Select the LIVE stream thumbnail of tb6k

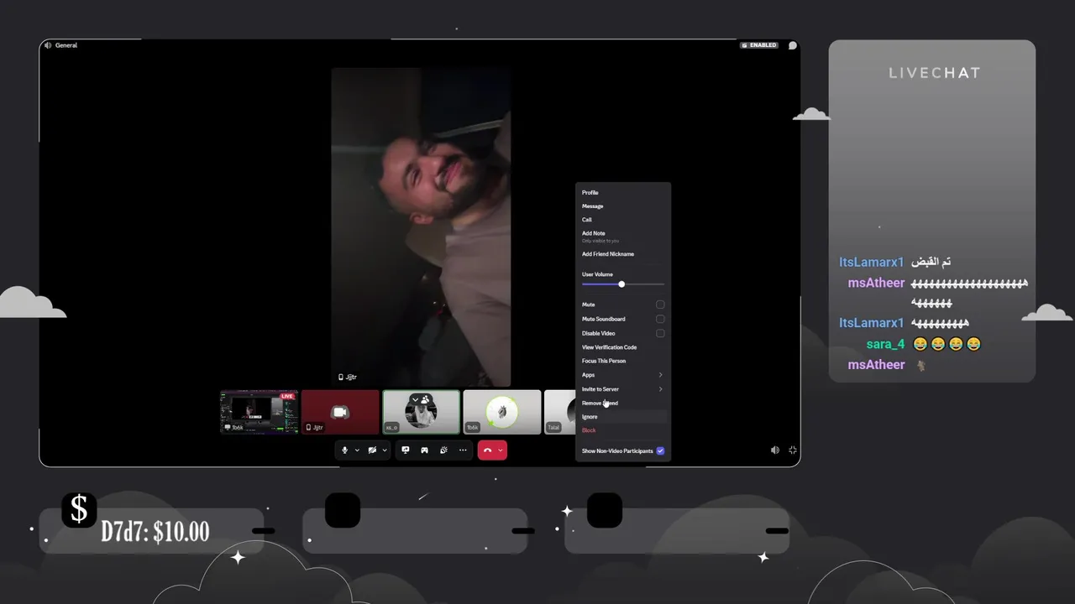[x=260, y=412]
